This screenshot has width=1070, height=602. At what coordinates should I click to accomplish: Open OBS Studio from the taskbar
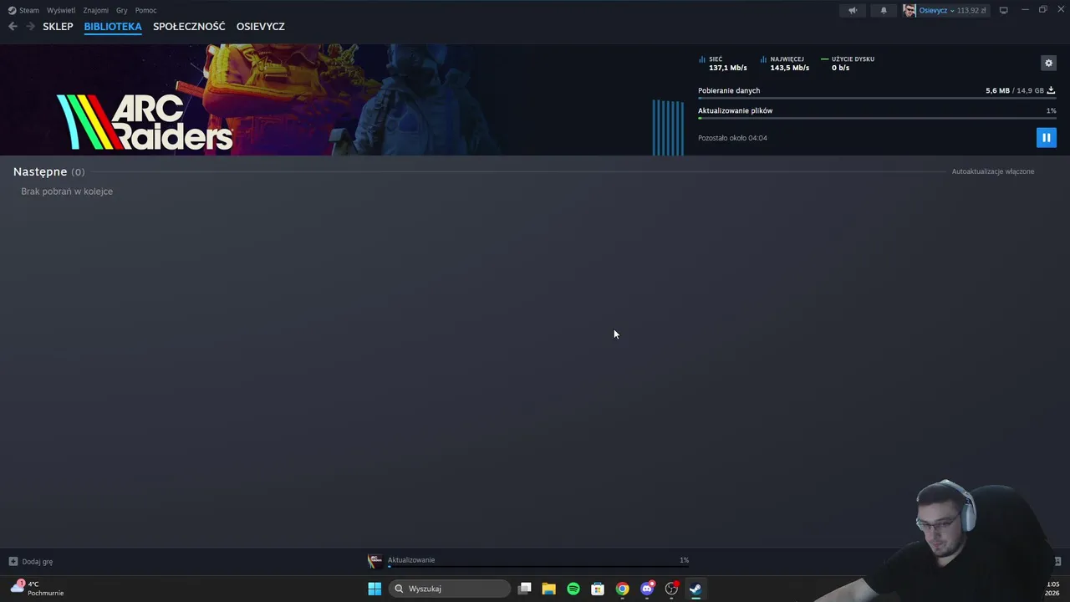pyautogui.click(x=671, y=589)
